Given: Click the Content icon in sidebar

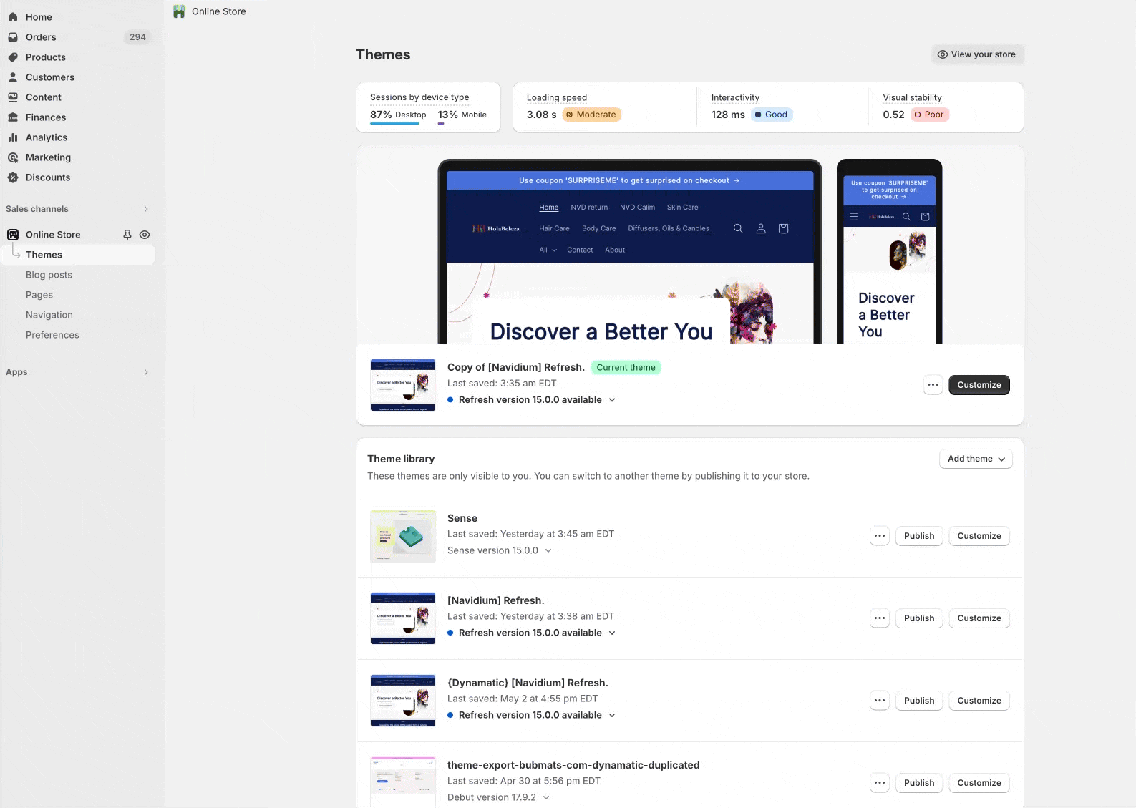Looking at the screenshot, I should tap(13, 97).
